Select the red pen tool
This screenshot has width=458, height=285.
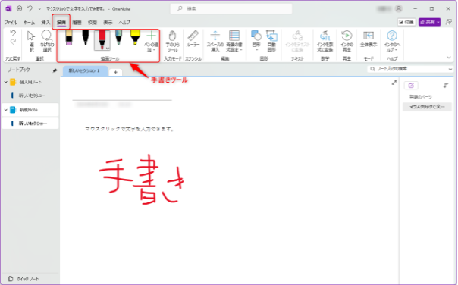click(x=101, y=40)
